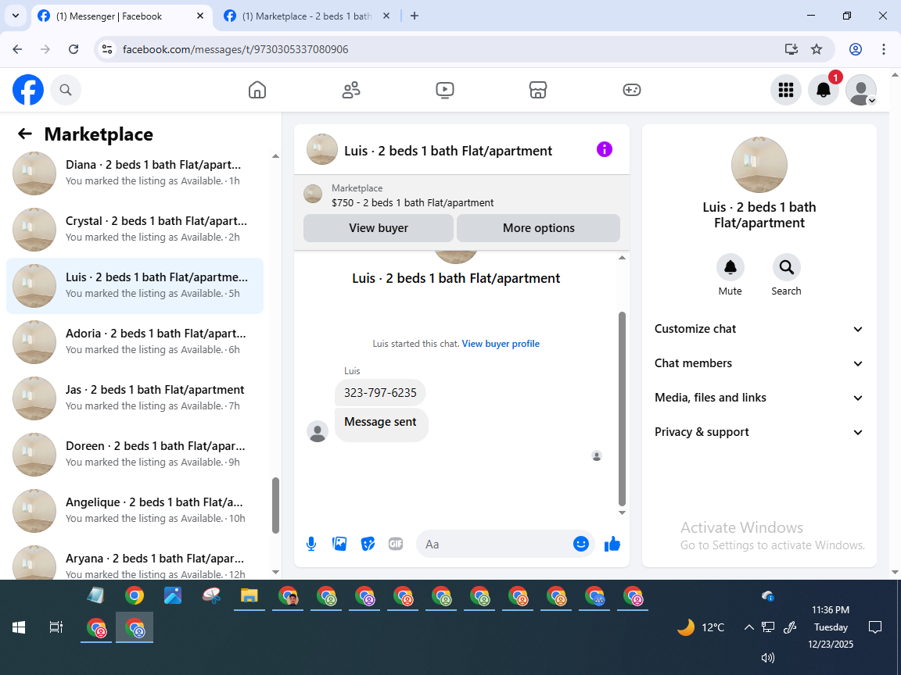Open File Explorer from the taskbar

[249, 596]
